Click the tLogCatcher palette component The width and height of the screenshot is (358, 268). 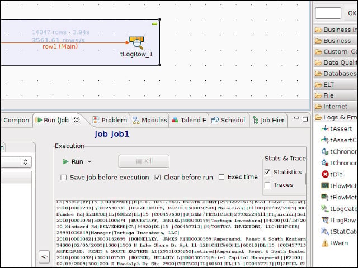[339, 208]
